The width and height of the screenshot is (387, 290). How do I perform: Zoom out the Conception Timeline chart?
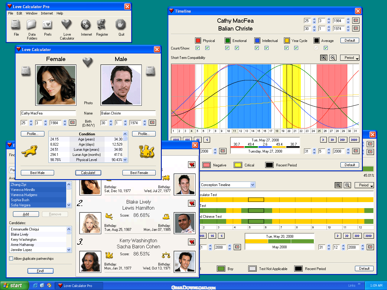[x=347, y=185]
